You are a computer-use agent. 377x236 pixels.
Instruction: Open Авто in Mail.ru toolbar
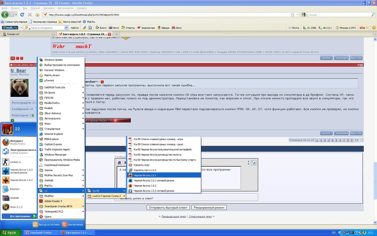(177, 28)
